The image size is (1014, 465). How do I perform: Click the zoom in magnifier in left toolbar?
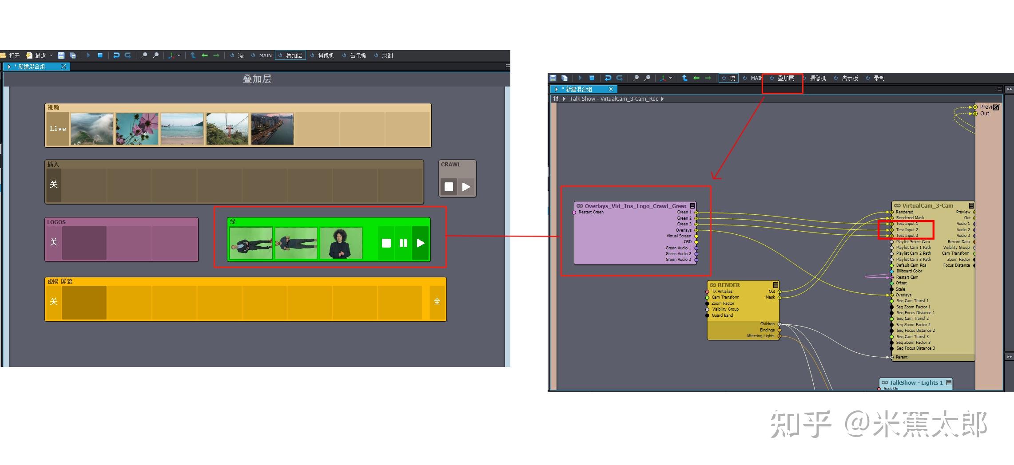144,55
